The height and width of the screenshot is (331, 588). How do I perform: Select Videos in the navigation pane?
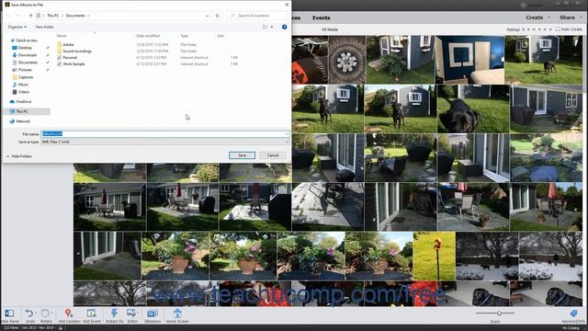point(24,92)
